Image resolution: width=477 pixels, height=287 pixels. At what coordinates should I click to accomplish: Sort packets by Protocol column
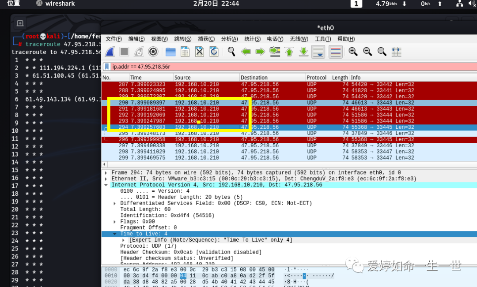click(318, 78)
